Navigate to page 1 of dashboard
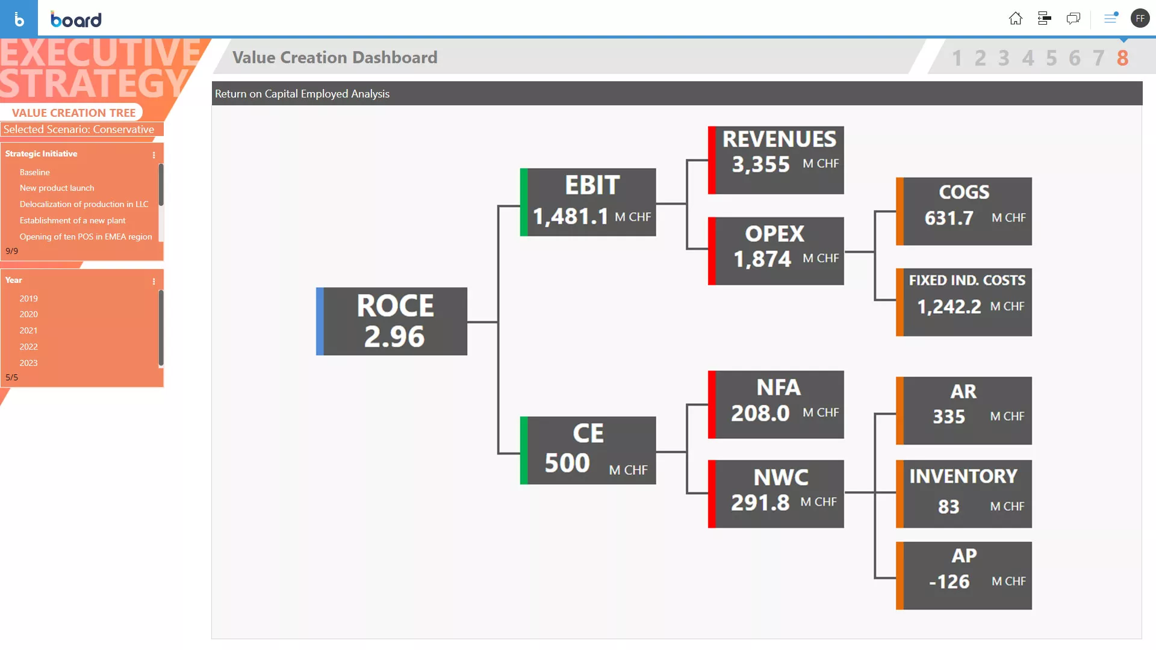 (x=957, y=58)
